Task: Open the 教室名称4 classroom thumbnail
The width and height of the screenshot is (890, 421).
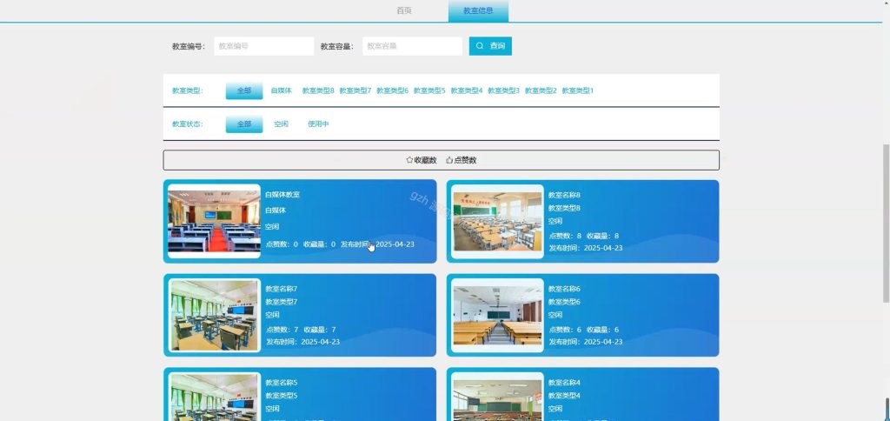Action: 497,397
